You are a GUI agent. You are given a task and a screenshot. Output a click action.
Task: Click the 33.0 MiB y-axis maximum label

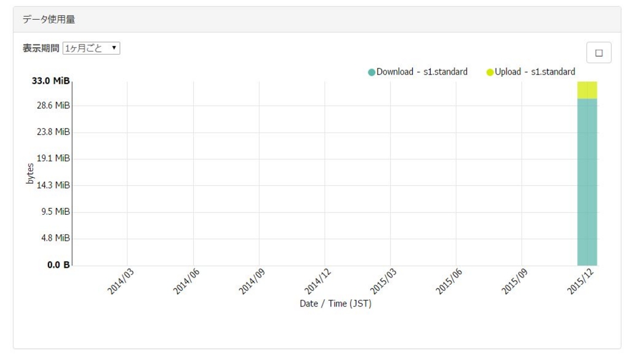point(50,81)
